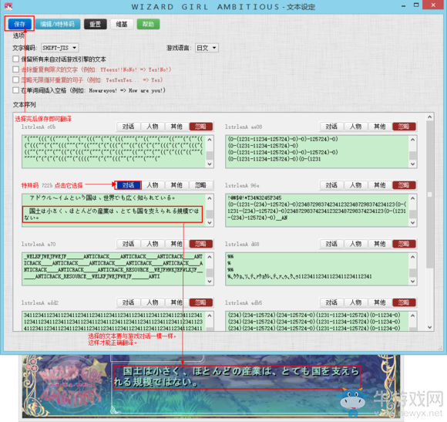Select 人物 for special code thread 722b

(153, 185)
